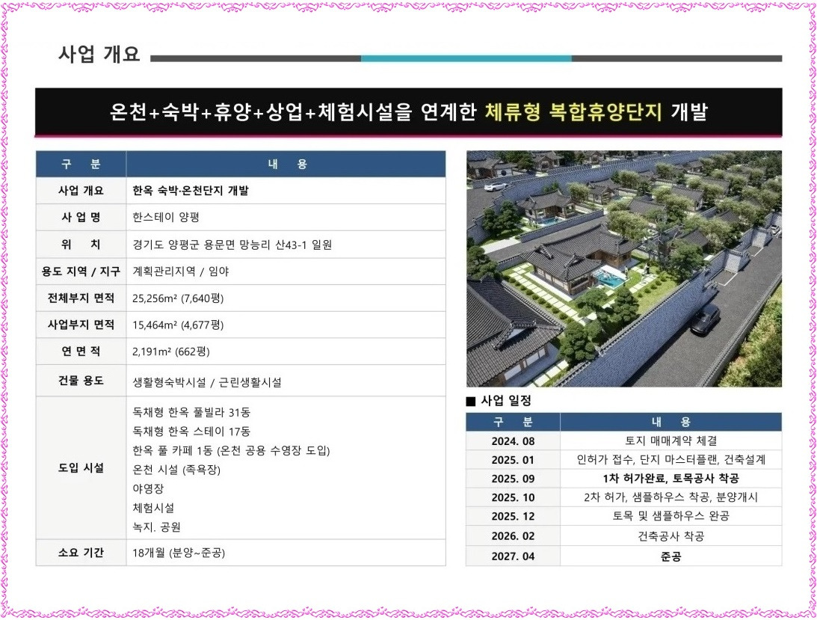
Task: Click '2차 허가, 샘플하우스 착공, 분양개시' entry
Action: (x=670, y=497)
